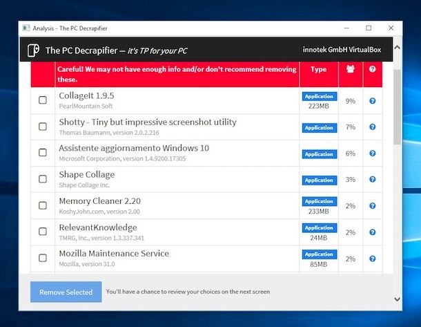
Task: Click the 223MB size under CollageIt
Action: 319,106
